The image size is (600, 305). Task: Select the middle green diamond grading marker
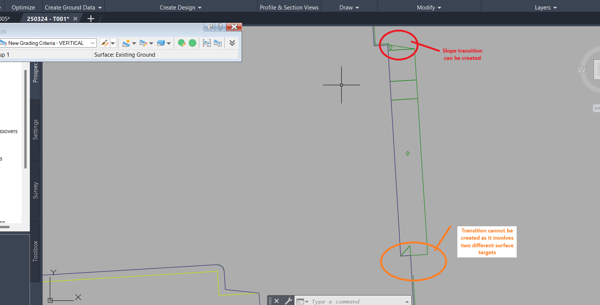point(407,153)
